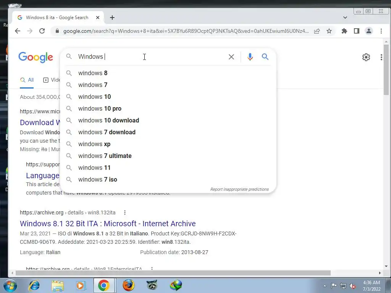Open Windows 8.1 32 Bit ITA archive link

(108, 224)
